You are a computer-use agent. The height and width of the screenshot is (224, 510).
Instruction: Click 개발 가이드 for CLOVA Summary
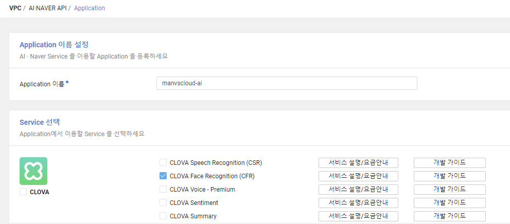point(449,216)
